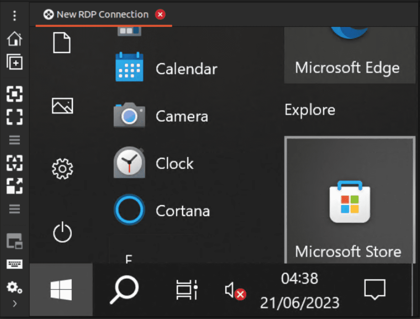Open the Pictures folder icon
This screenshot has height=319, width=420.
pyautogui.click(x=62, y=106)
